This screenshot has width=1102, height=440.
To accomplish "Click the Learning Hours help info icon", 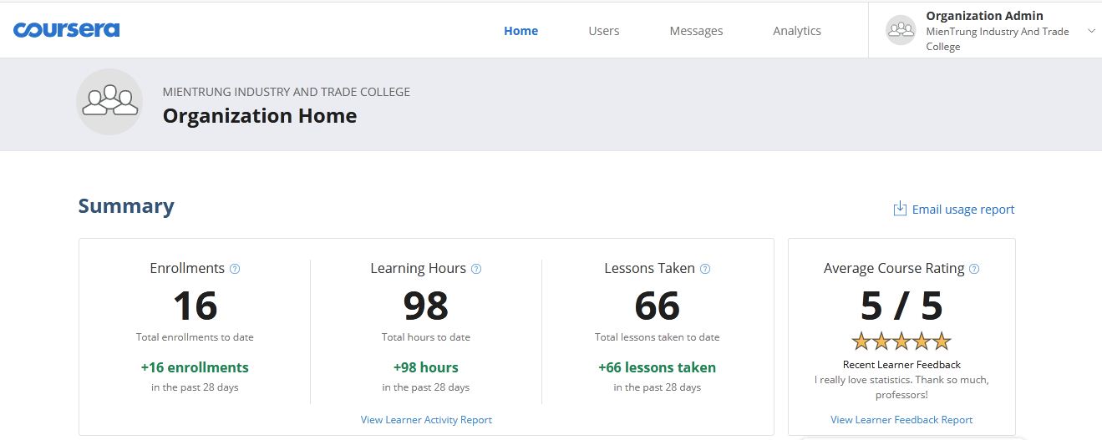I will pyautogui.click(x=476, y=269).
